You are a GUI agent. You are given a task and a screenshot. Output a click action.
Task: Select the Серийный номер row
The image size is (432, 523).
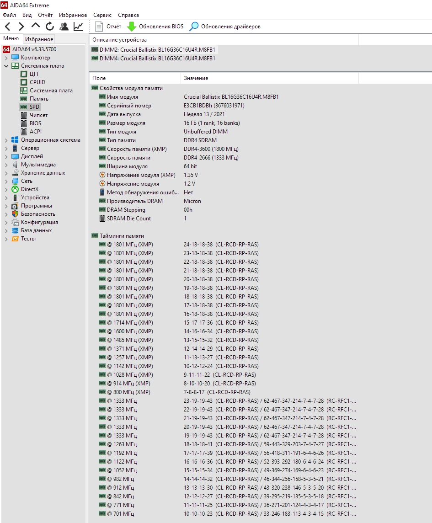[224, 106]
